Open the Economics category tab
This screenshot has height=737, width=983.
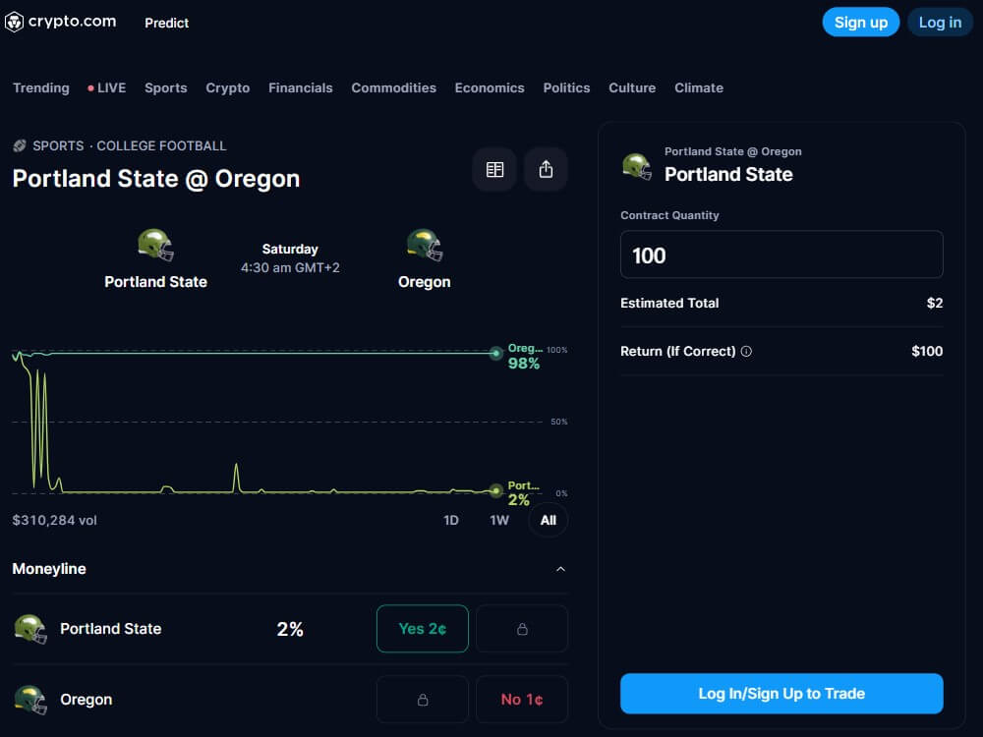[490, 87]
